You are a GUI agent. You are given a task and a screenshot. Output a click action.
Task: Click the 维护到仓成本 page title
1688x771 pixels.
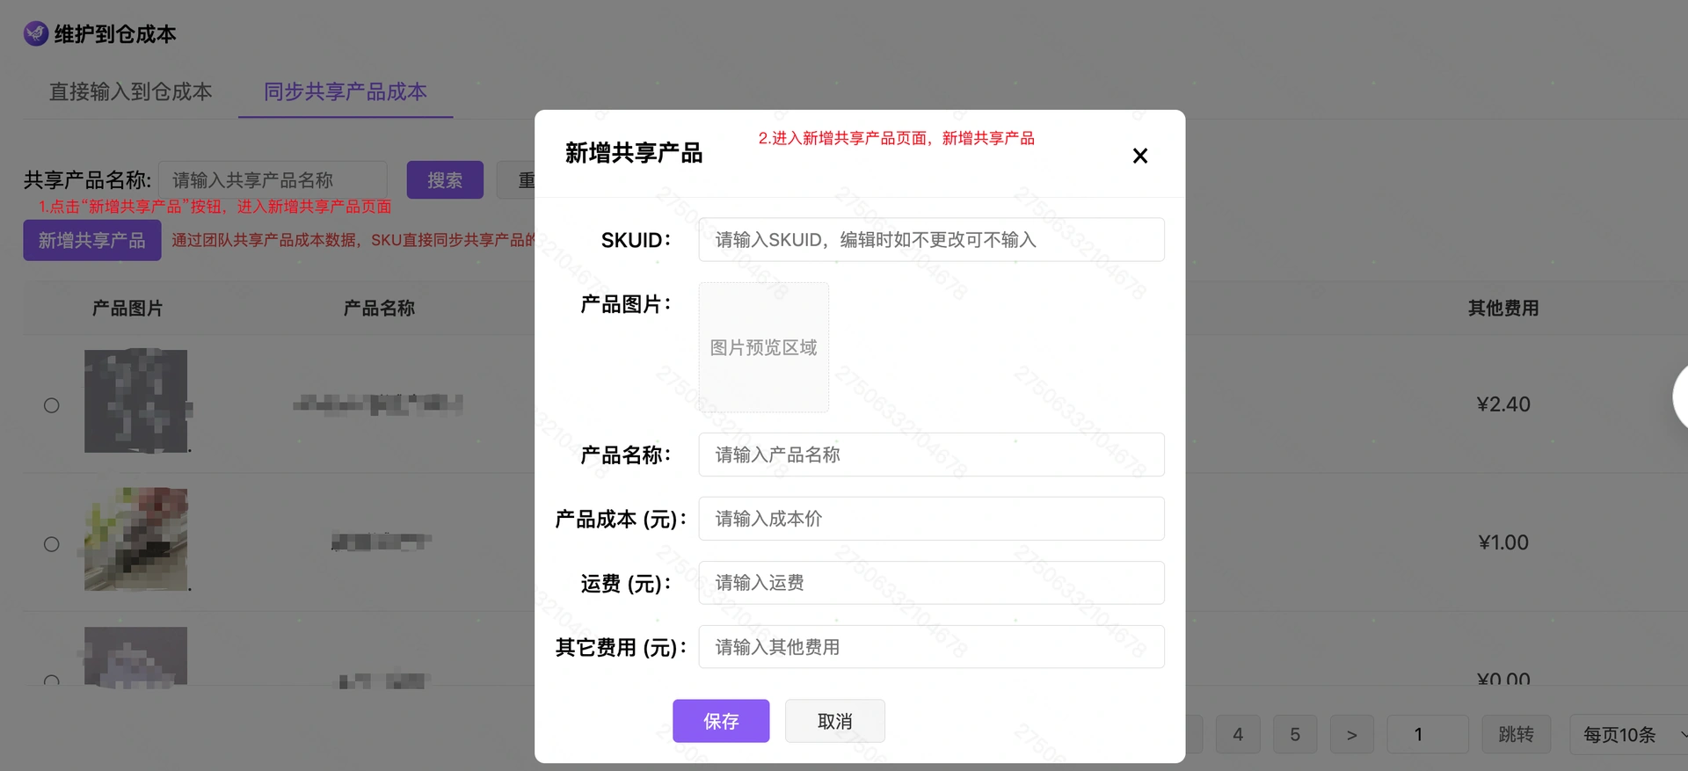115,34
